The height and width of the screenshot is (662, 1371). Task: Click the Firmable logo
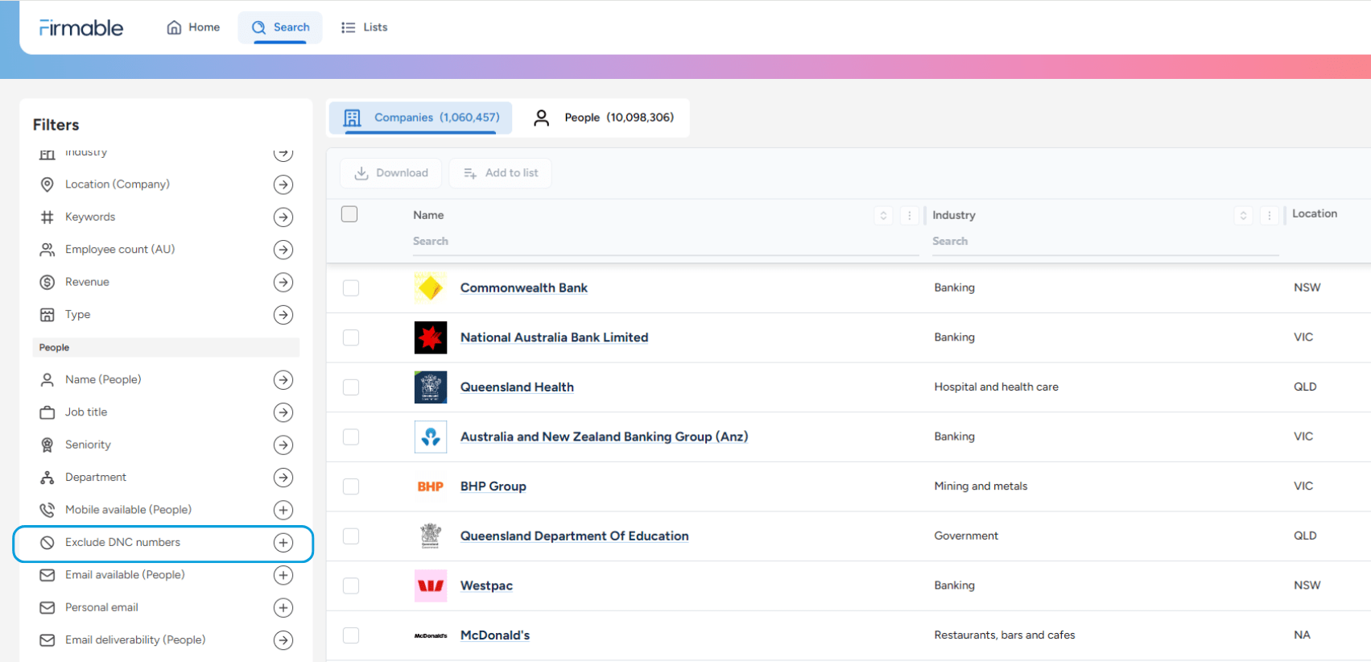[x=81, y=28]
